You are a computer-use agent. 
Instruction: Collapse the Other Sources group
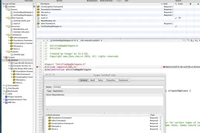pos(7,18)
